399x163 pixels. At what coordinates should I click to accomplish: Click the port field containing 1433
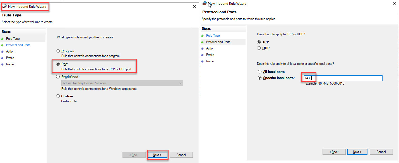[343, 78]
